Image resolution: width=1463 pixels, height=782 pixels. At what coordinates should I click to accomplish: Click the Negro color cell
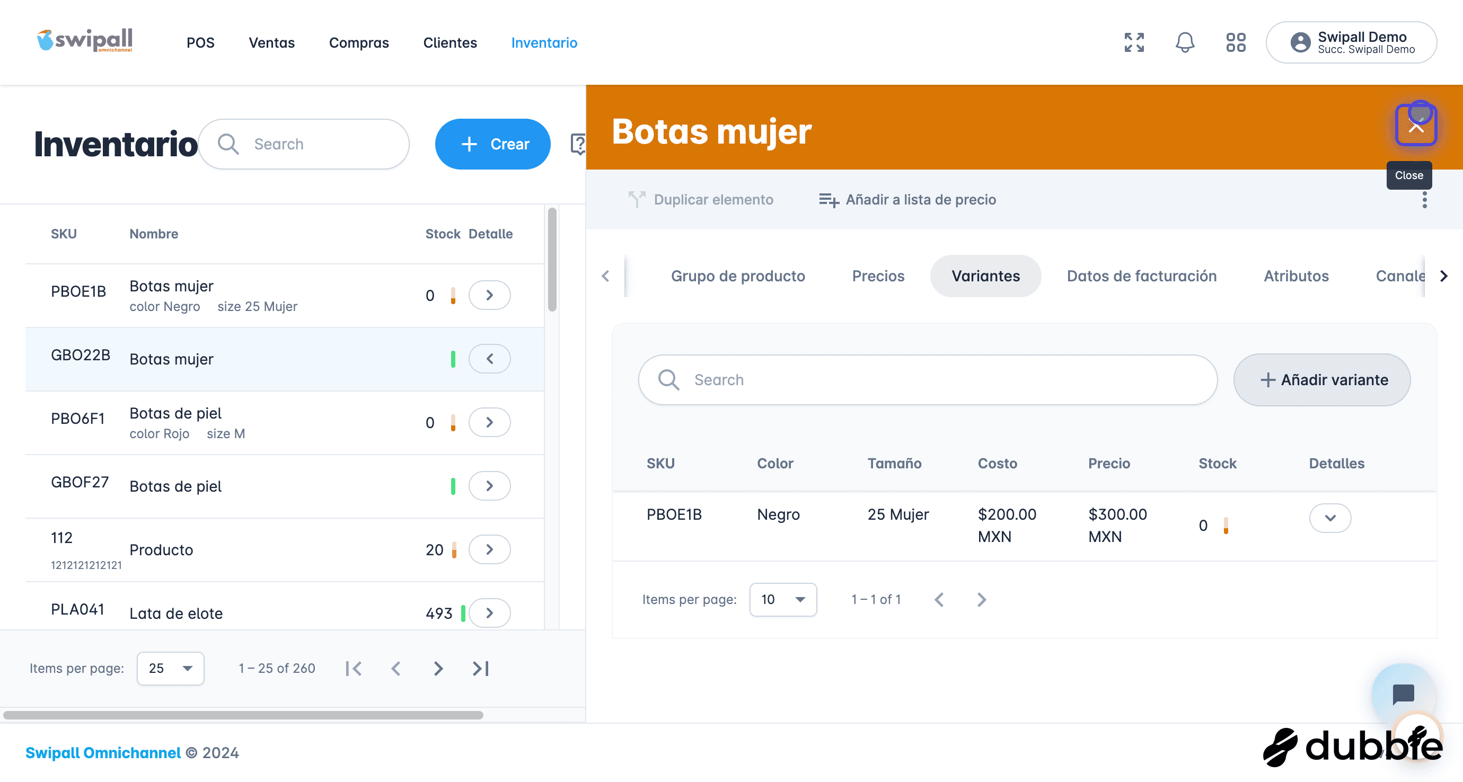778,514
